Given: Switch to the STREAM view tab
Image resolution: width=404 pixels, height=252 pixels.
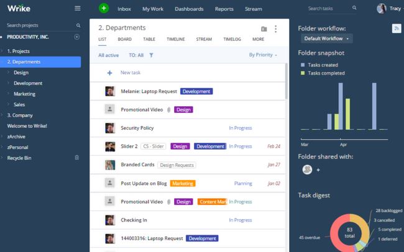Looking at the screenshot, I should coord(204,39).
